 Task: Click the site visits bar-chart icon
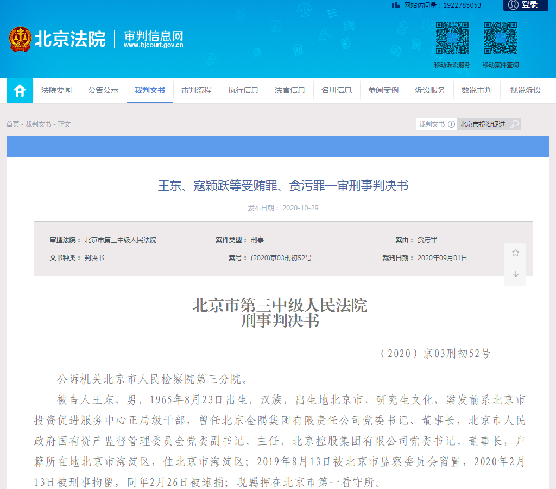point(395,5)
